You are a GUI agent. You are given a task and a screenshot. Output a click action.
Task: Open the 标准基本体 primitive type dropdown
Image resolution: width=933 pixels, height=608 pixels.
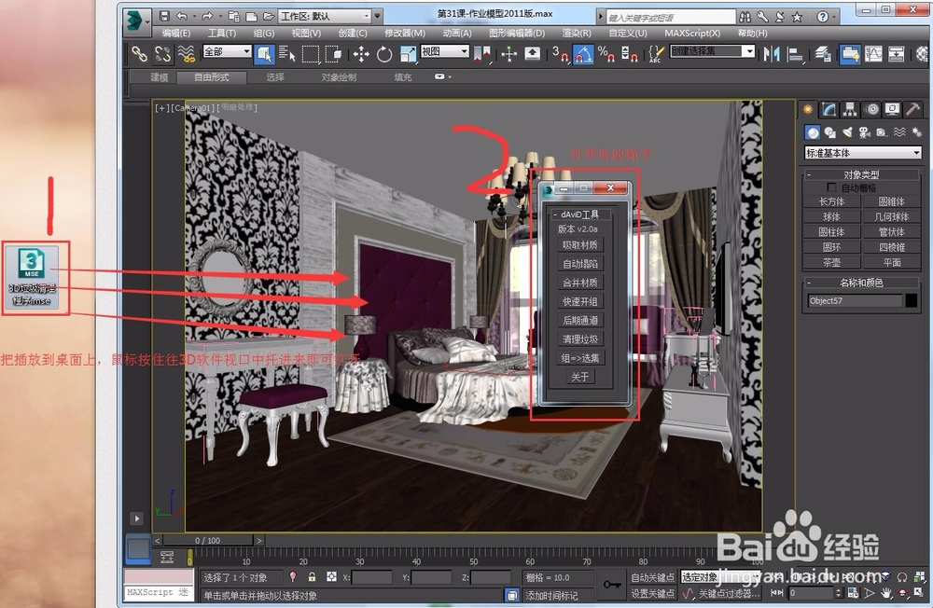(863, 153)
